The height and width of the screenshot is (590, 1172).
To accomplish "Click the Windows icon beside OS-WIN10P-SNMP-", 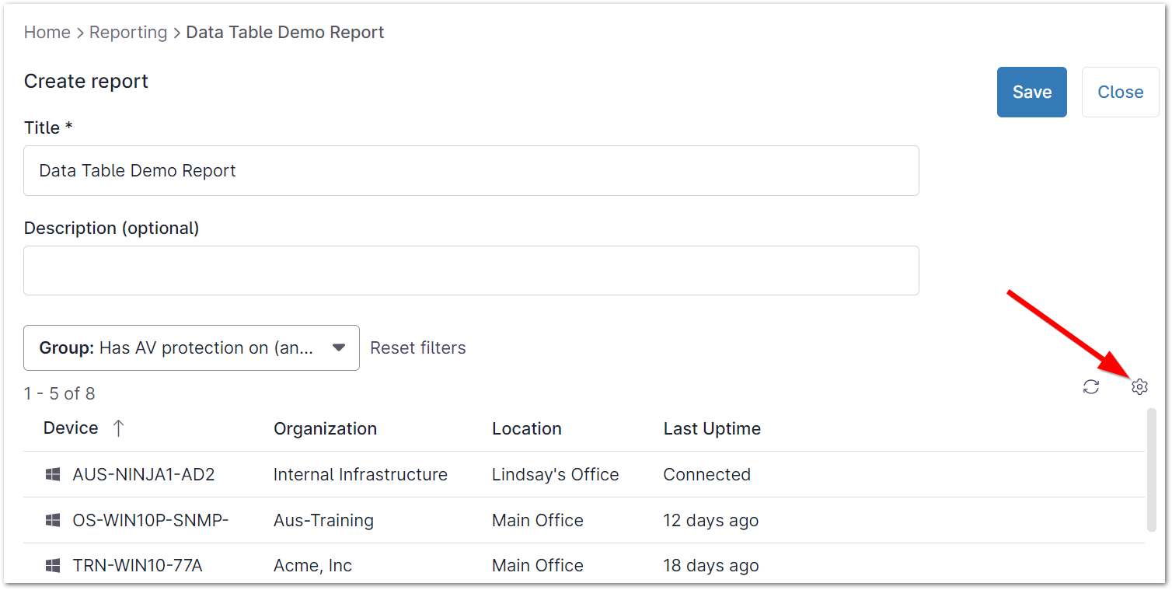I will [x=52, y=520].
